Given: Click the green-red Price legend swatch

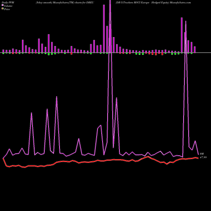Looking at the screenshot, I should (x=3, y=9).
